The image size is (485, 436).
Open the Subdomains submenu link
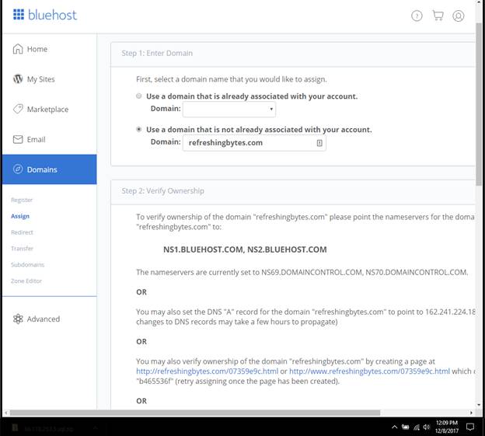(27, 265)
